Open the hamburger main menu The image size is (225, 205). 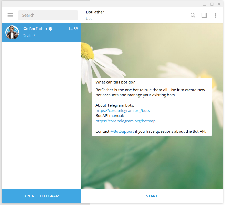click(10, 15)
